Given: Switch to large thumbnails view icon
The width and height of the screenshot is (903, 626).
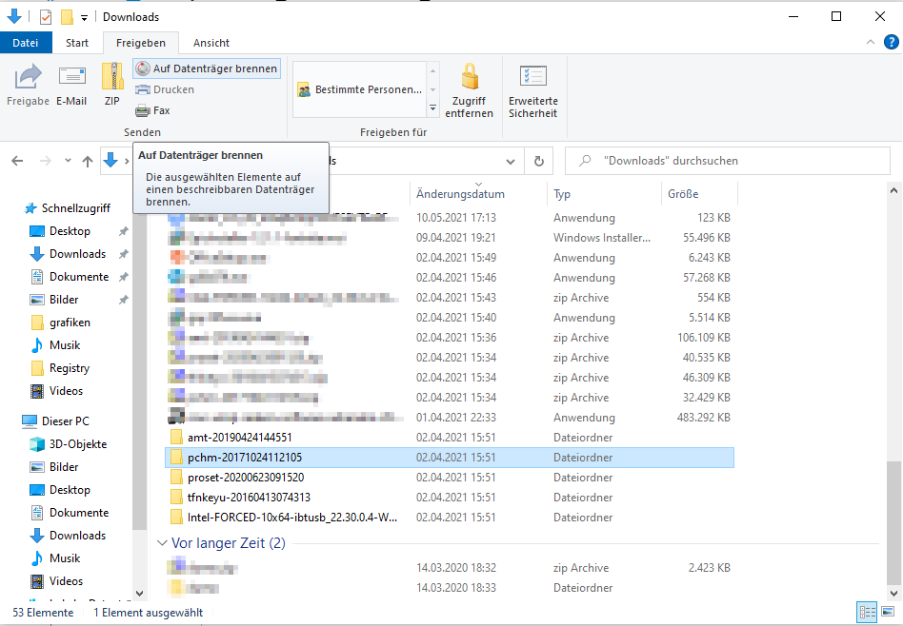Looking at the screenshot, I should coord(888,612).
